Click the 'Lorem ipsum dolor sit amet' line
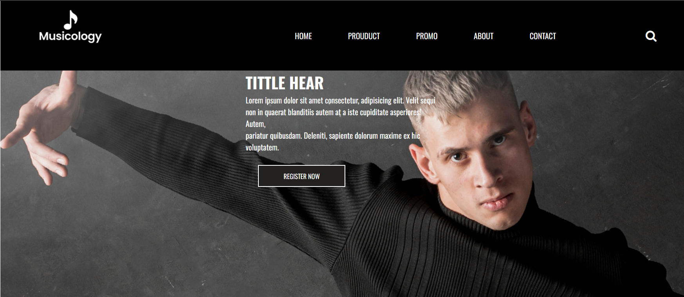Image resolution: width=684 pixels, height=297 pixels. point(340,101)
